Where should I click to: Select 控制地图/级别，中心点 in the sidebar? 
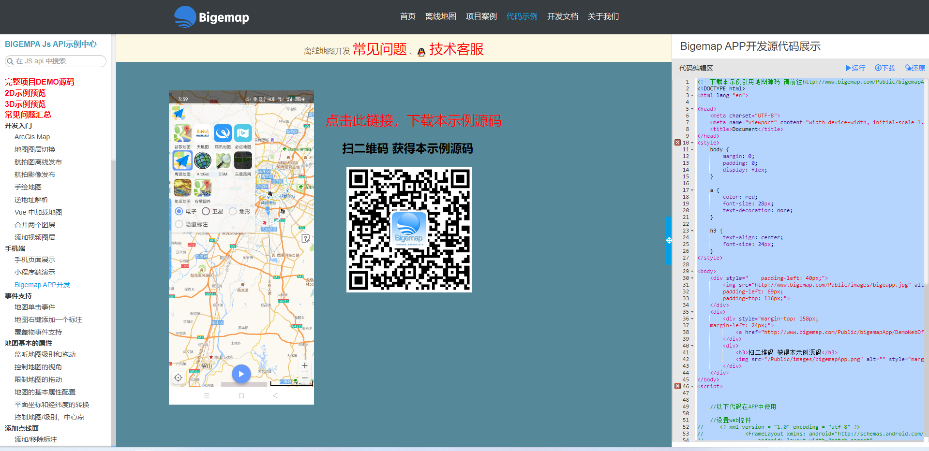[x=49, y=418]
